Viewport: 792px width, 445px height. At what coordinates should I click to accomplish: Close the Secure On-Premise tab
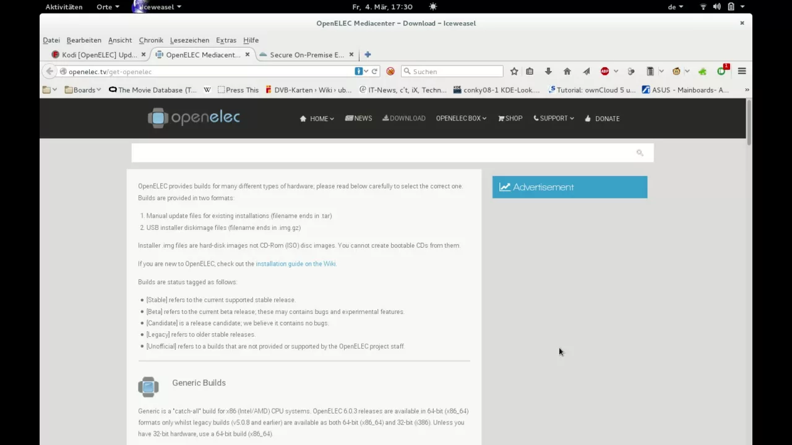tap(351, 54)
